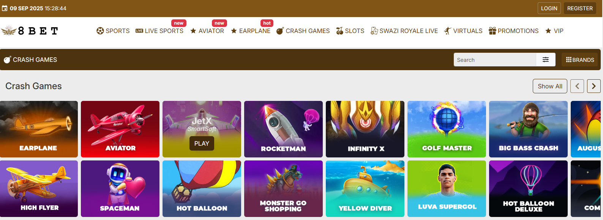Click the Search input field
Screen dimensions: 603x220
coord(495,60)
